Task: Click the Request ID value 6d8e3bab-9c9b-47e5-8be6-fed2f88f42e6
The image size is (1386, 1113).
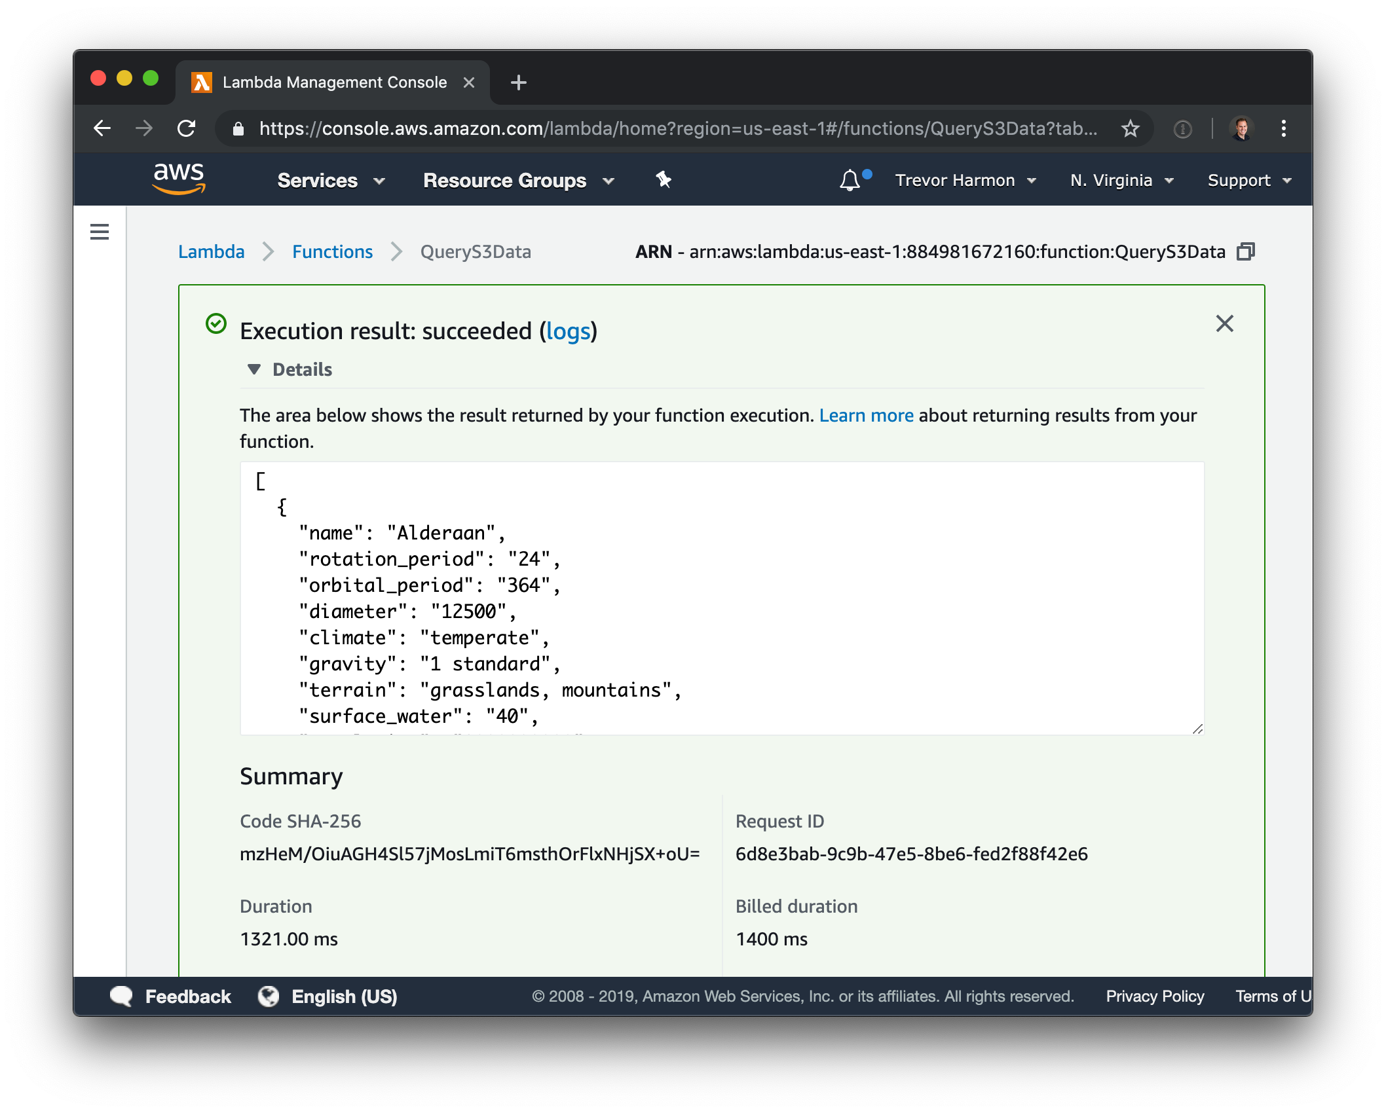Action: [x=911, y=854]
